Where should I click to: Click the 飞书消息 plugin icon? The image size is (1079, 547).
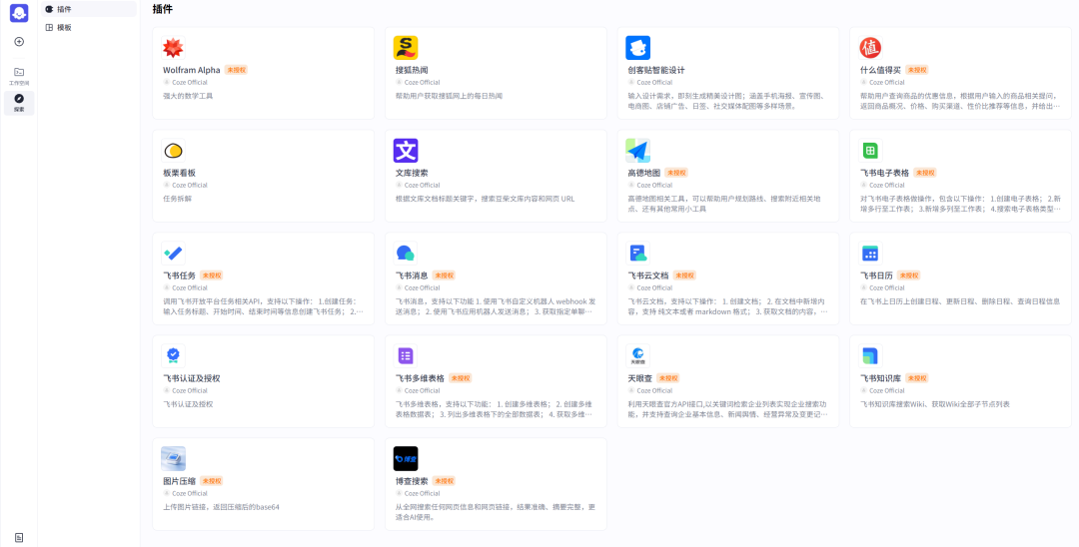406,254
